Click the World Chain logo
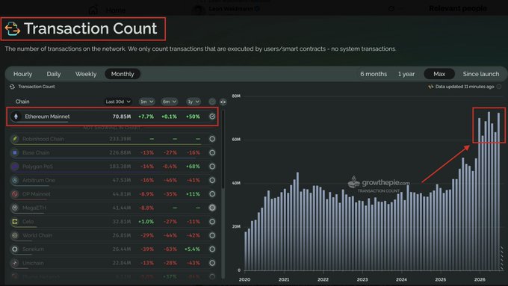 click(x=15, y=235)
